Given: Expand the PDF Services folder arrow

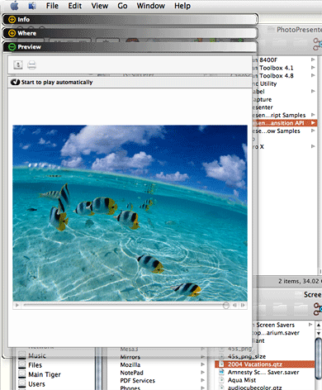Looking at the screenshot, I should [x=202, y=380].
